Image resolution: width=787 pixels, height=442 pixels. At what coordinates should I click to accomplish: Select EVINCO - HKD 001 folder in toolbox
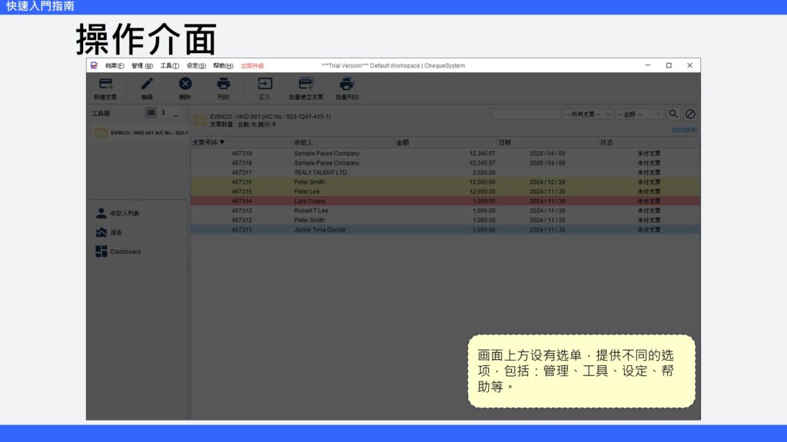[141, 133]
